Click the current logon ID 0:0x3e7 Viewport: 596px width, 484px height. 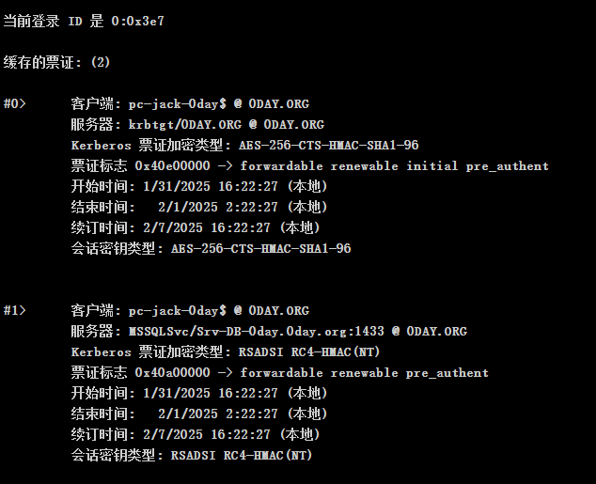point(137,21)
